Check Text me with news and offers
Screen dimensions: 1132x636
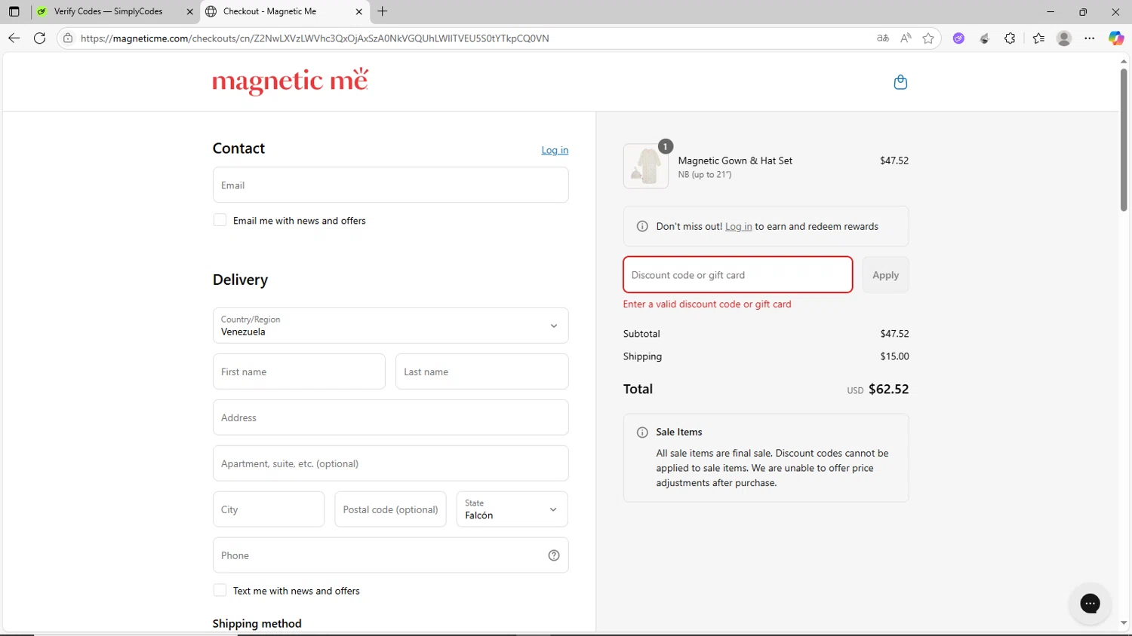coord(220,590)
